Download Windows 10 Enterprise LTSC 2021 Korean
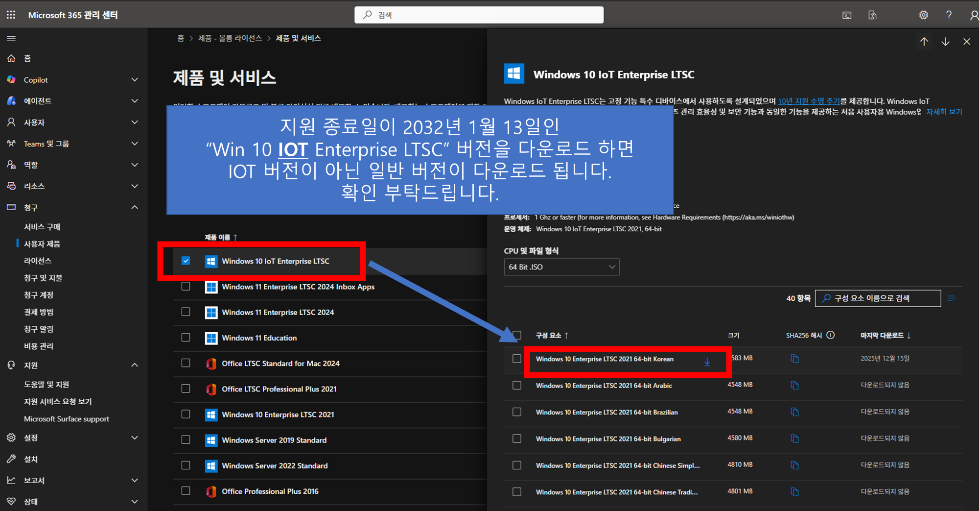 click(707, 362)
